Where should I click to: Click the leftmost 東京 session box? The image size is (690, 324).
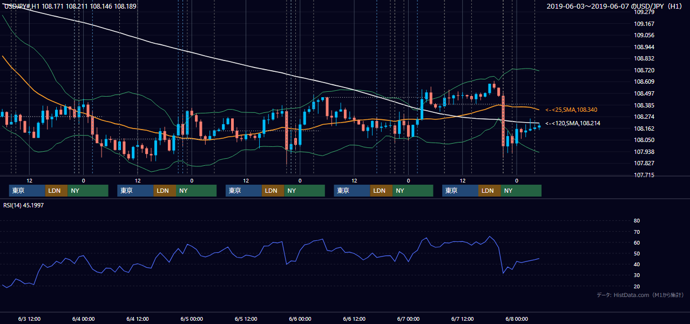(x=27, y=191)
